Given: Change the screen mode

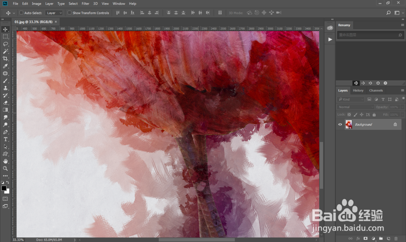Looking at the screenshot, I should pyautogui.click(x=5, y=206).
